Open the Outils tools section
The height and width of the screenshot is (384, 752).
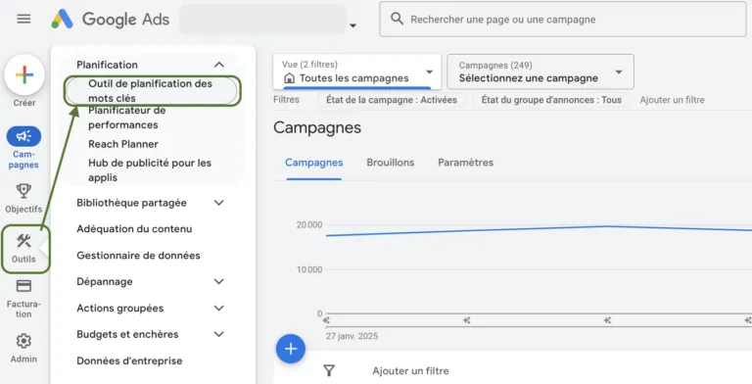pos(23,249)
